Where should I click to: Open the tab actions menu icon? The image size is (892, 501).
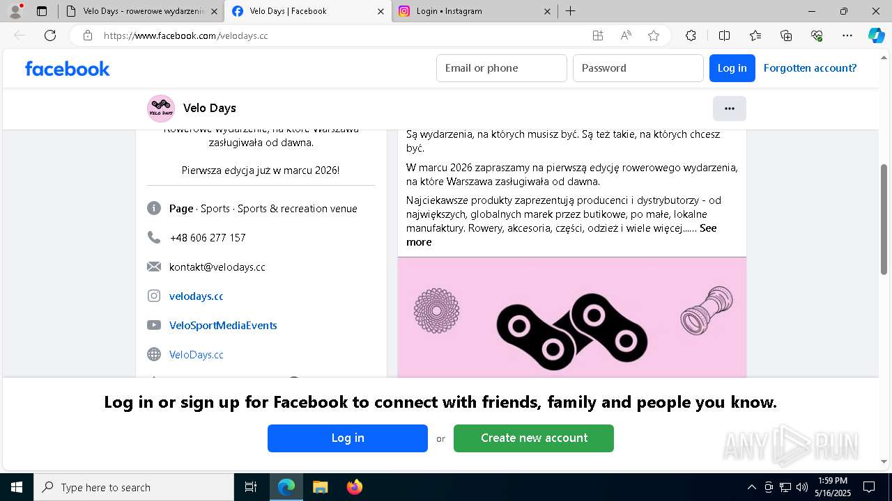[42, 11]
